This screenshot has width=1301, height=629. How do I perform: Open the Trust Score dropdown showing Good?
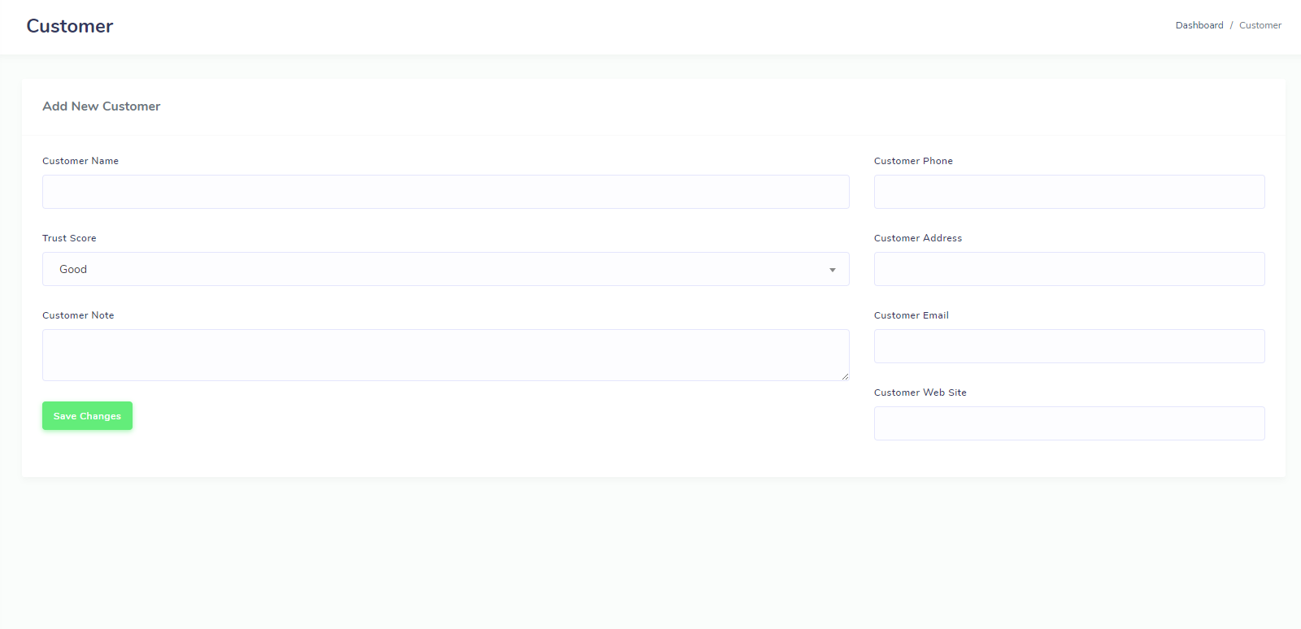446,269
